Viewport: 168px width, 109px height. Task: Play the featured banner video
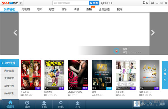(116, 51)
